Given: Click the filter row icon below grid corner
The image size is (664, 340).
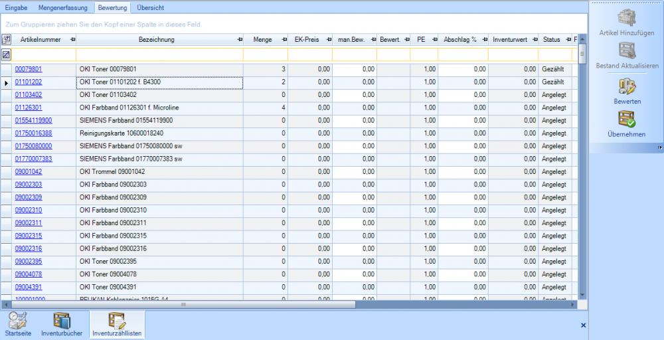Looking at the screenshot, I should (6, 54).
